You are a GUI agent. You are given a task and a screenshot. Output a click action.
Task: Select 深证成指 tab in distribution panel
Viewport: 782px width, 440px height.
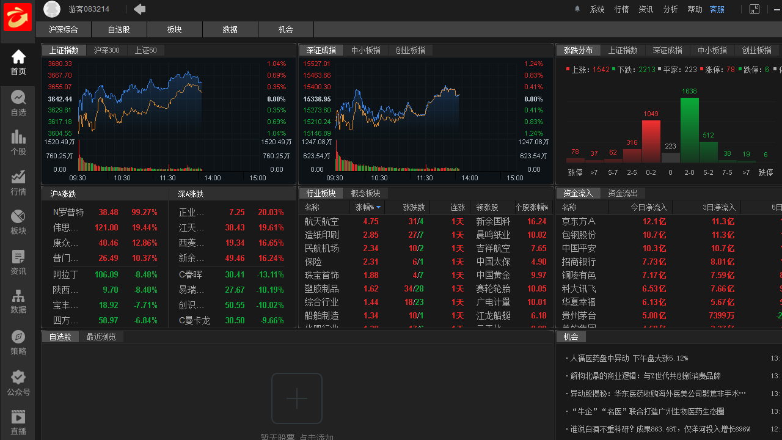click(668, 50)
